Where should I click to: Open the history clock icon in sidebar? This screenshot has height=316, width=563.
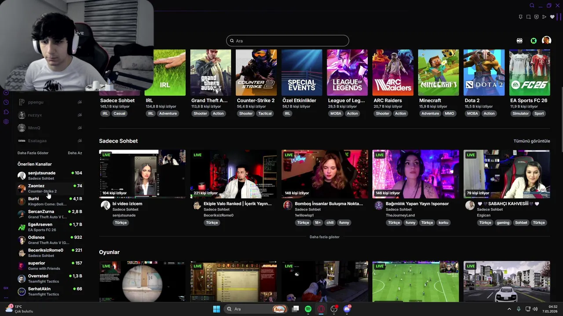(6, 102)
